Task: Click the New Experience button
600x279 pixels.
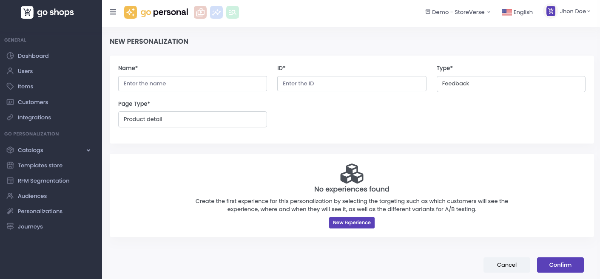Action: coord(352,223)
